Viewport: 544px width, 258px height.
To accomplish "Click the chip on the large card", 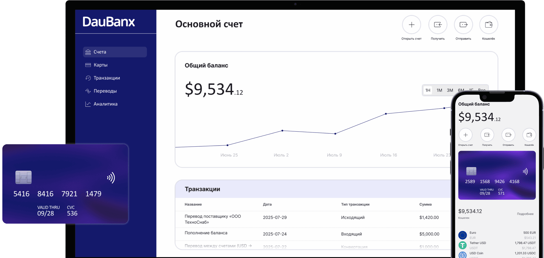I will (24, 177).
